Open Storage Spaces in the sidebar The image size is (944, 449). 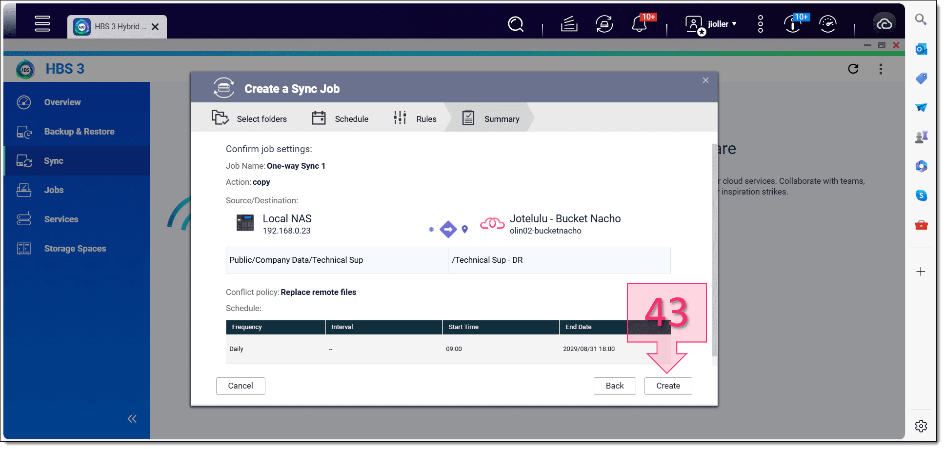[x=77, y=249]
